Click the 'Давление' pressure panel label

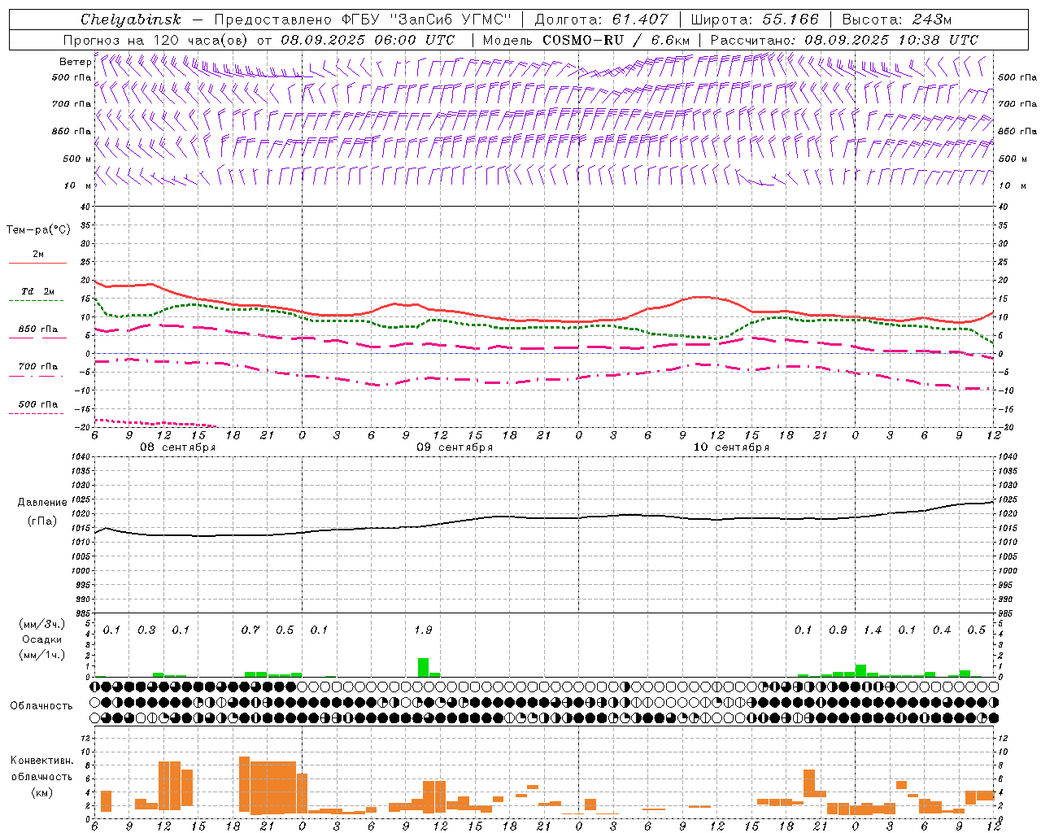click(42, 503)
